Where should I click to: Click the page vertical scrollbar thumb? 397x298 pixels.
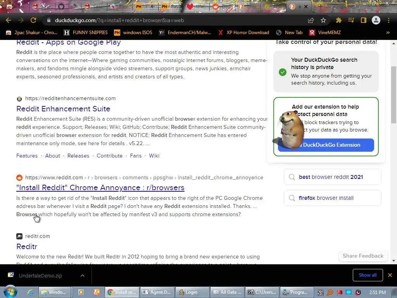tap(394, 95)
